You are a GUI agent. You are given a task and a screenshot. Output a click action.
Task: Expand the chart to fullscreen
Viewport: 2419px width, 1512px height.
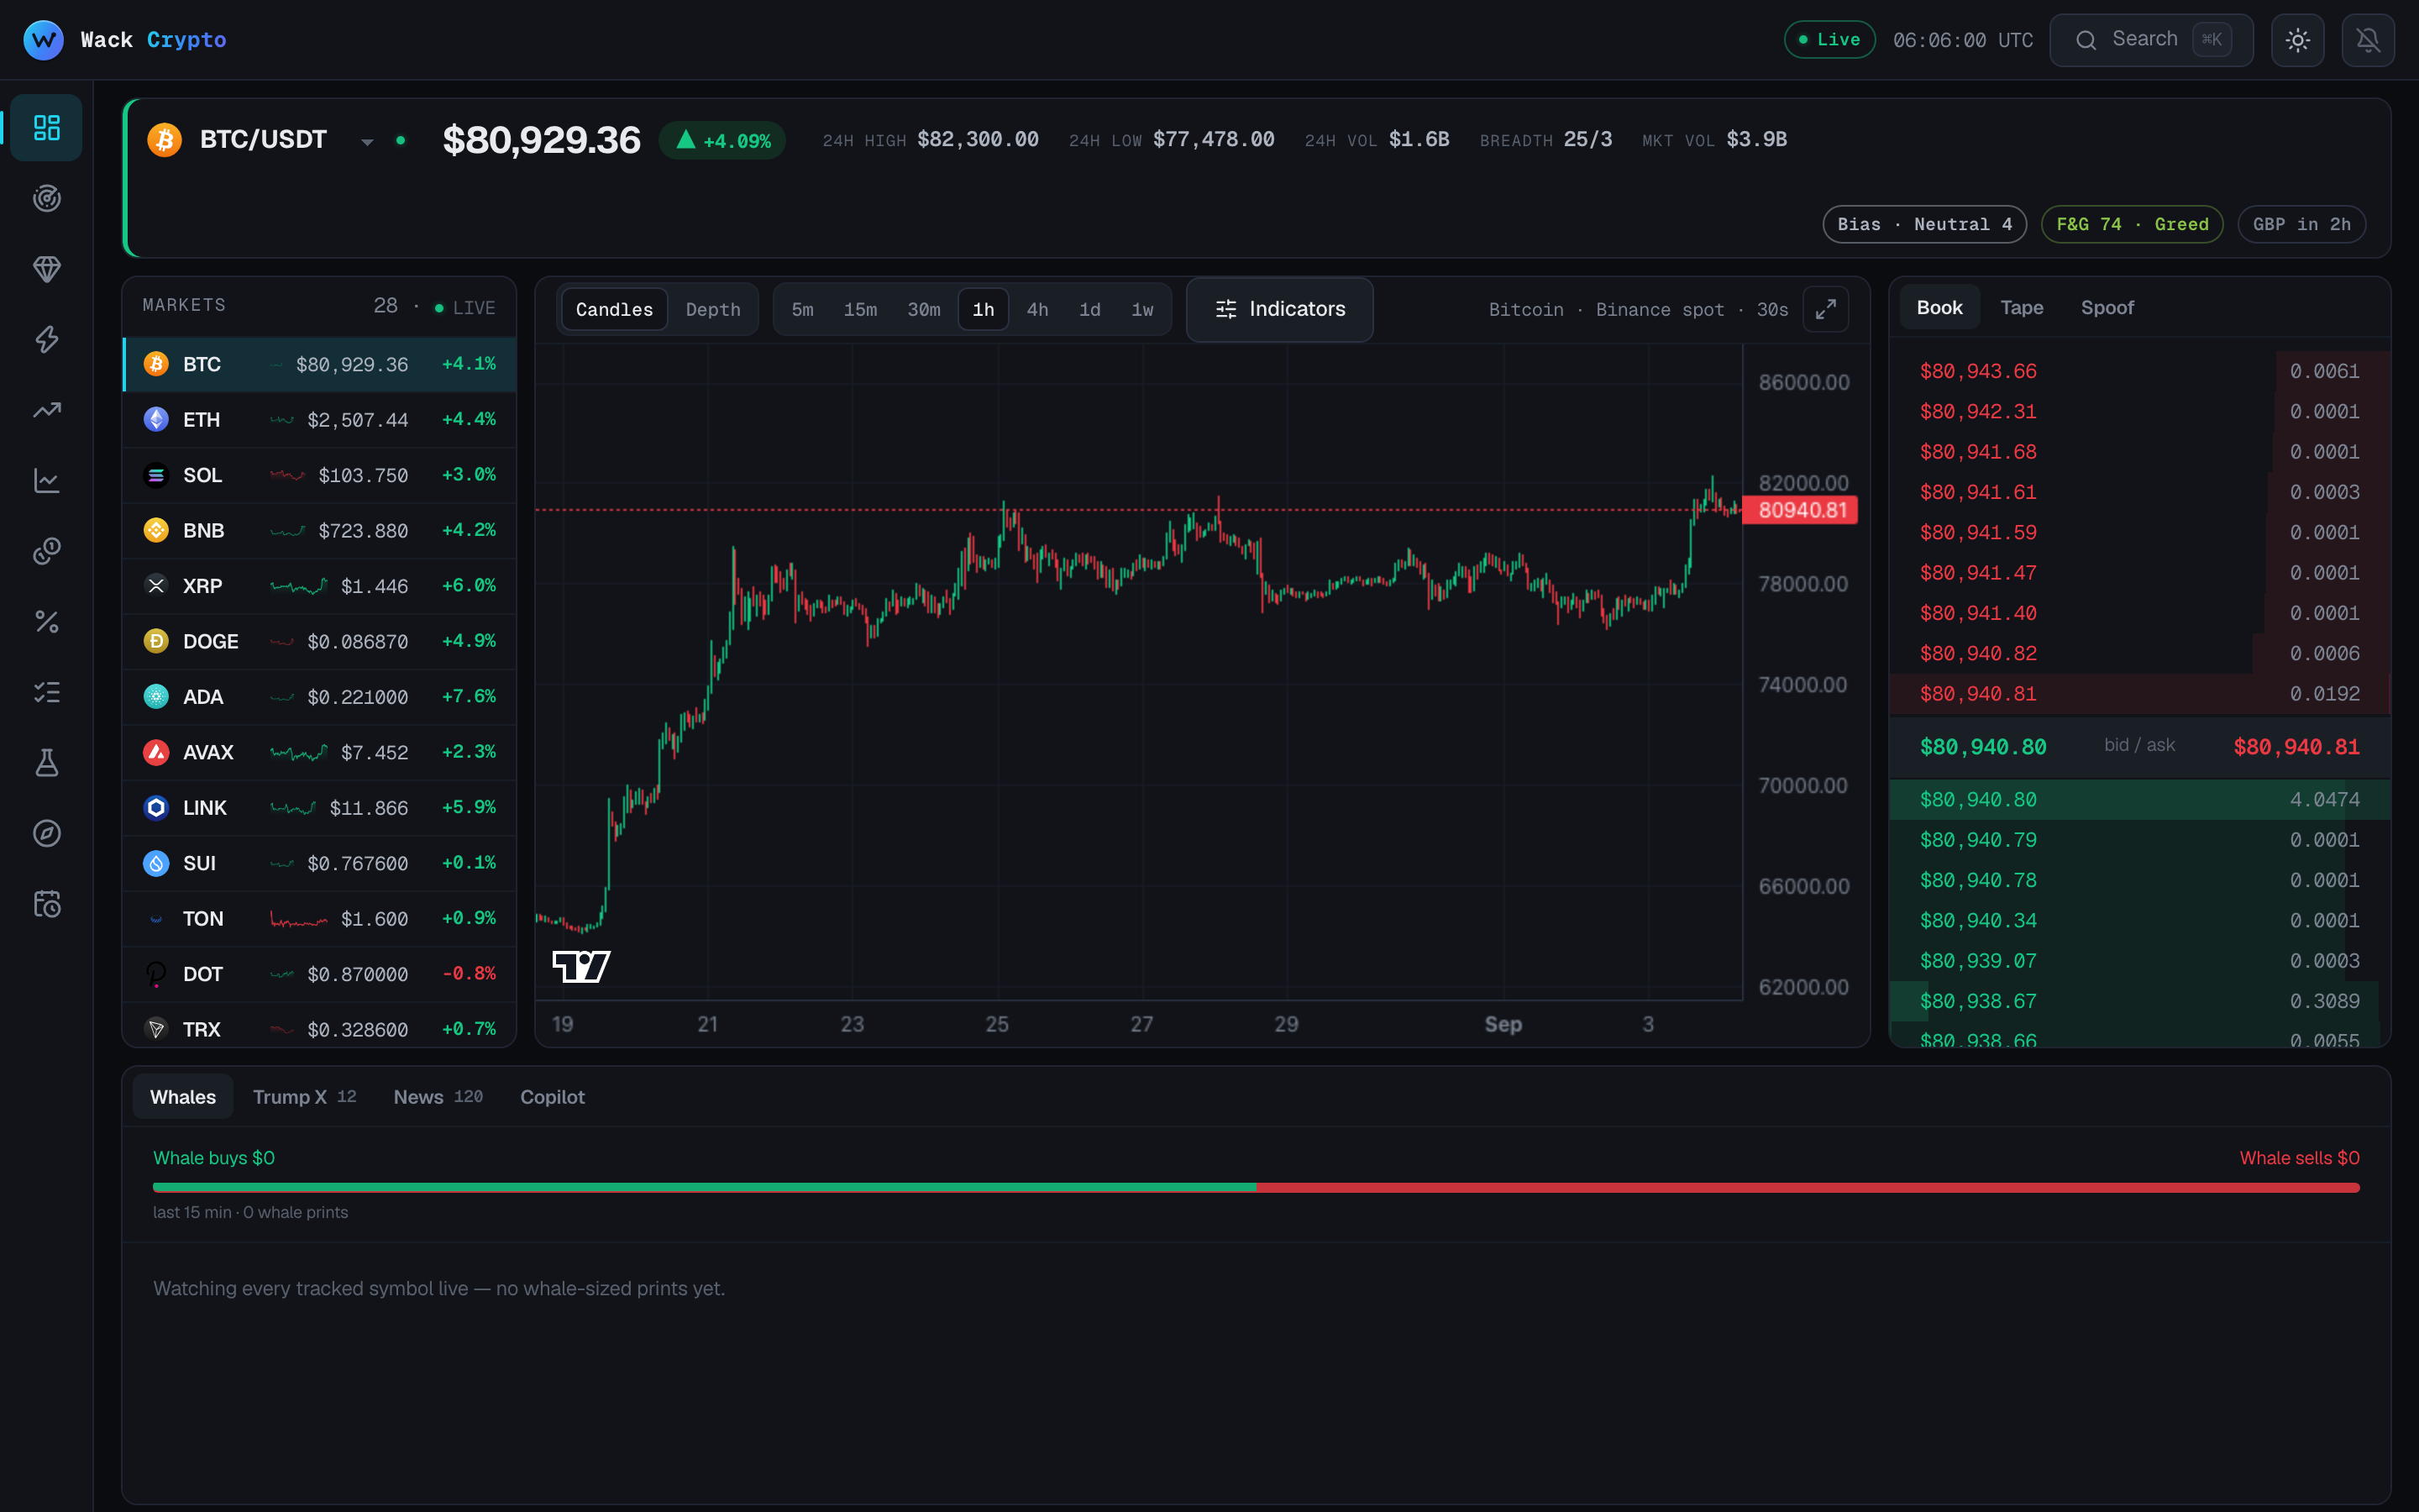coord(1825,309)
